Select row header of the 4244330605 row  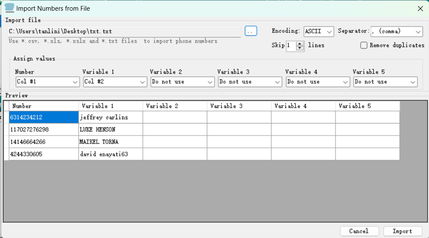[6, 154]
